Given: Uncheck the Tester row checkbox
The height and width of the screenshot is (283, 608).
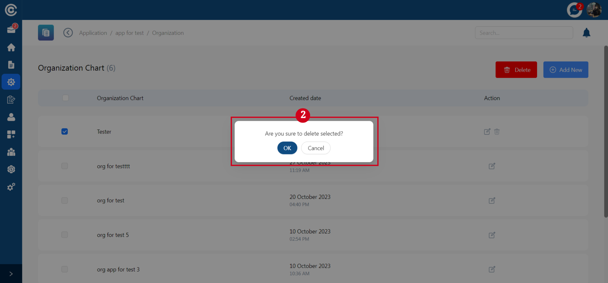Looking at the screenshot, I should tap(65, 131).
